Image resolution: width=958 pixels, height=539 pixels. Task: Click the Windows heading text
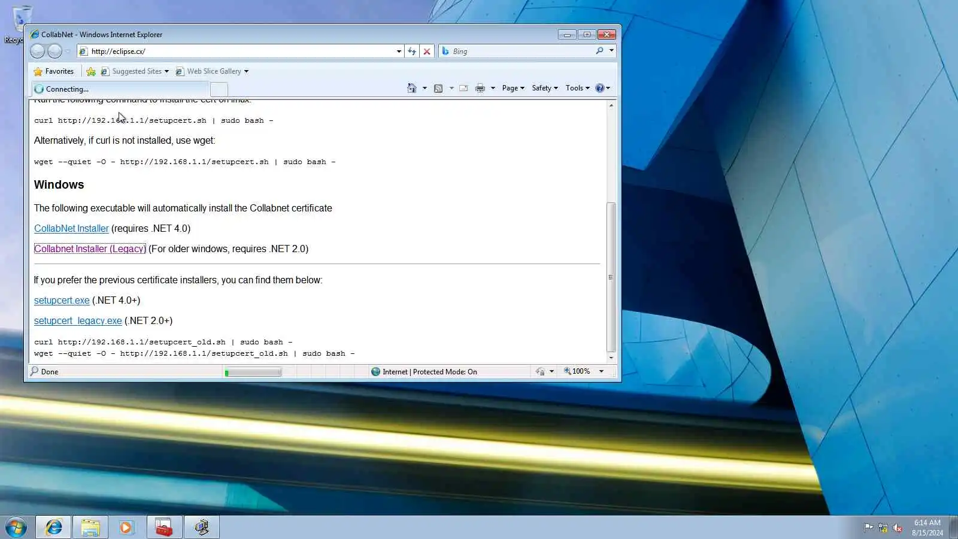[59, 185]
